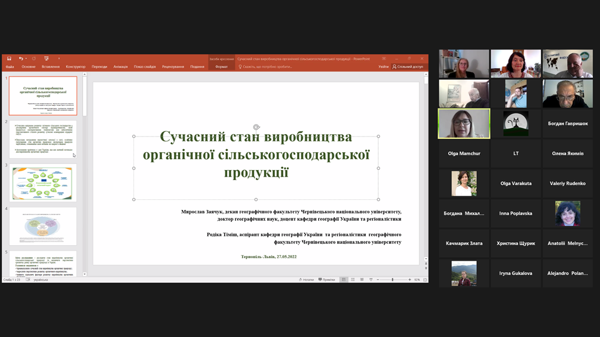Switch to Reading view icon
600x337 pixels.
tap(362, 280)
